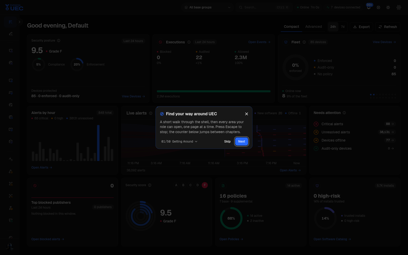Open Software Catalog link
This screenshot has height=255, width=408.
(332, 239)
